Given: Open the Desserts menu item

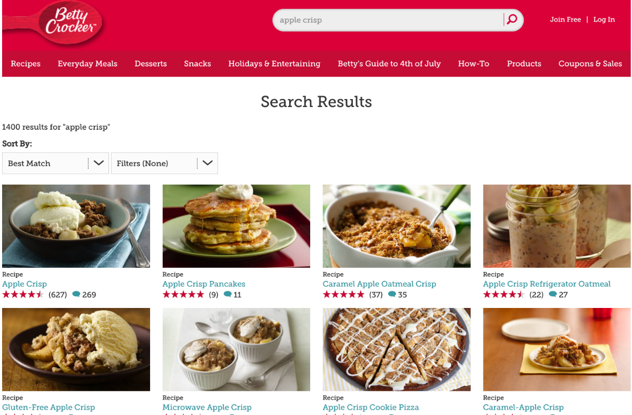Looking at the screenshot, I should [x=151, y=64].
